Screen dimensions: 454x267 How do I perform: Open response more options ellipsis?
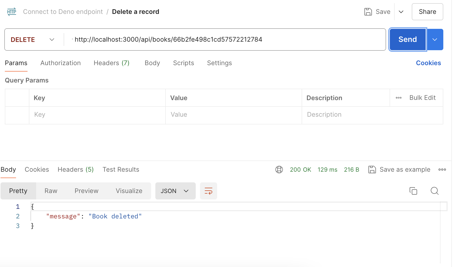click(442, 170)
